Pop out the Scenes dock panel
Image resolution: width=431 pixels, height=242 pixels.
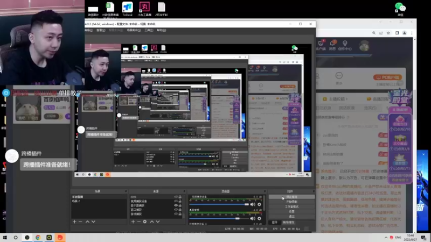tap(126, 191)
